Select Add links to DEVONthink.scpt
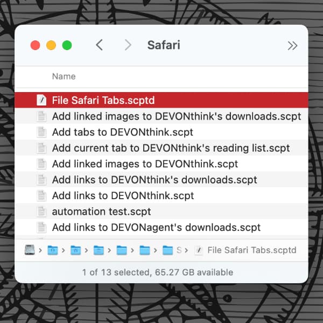The width and height of the screenshot is (323, 323). point(161,195)
